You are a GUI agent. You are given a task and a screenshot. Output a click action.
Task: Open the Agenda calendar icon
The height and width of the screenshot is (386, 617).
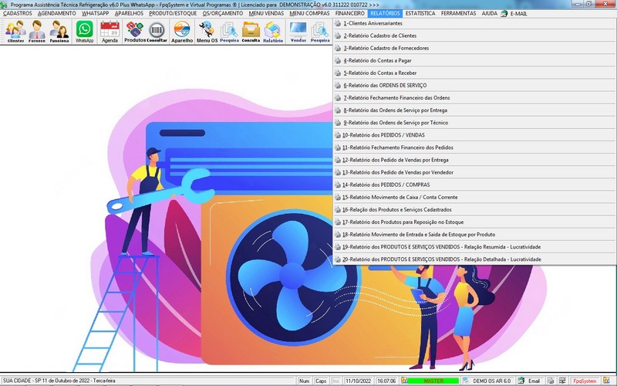[x=110, y=32]
